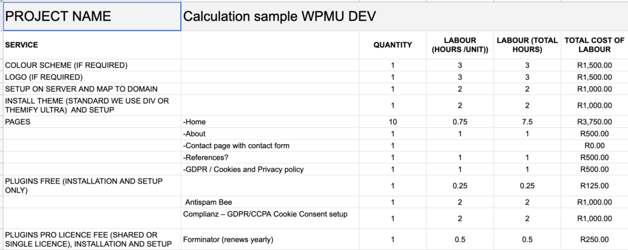Click '-Contact page with contact form' cell
Screen dimensions: 628x250
coord(270,145)
